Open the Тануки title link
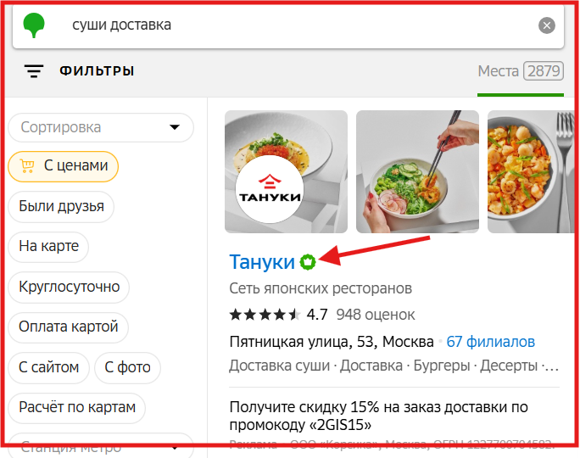580x458 pixels. click(x=262, y=262)
